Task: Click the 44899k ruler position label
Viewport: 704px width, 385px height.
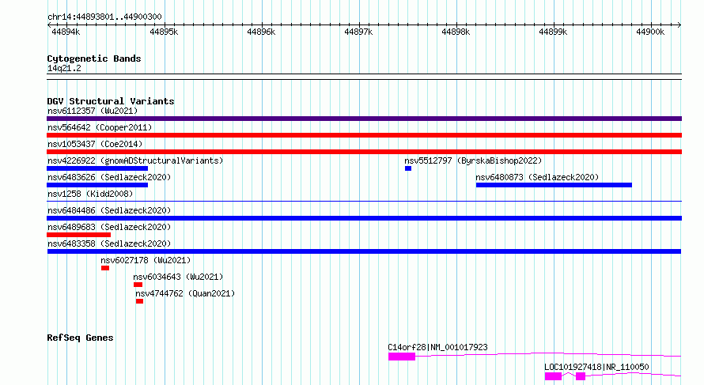Action: 553,32
